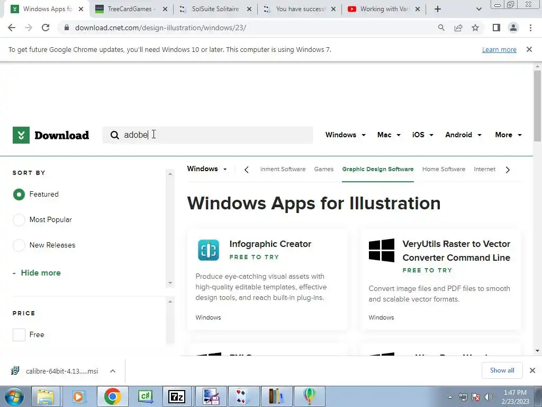
Task: Expand the Windows menu in the site header
Action: pos(345,135)
